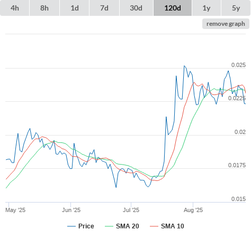Screen dimensions: 251x240
Task: Open the 5y time range tab
Action: pyautogui.click(x=236, y=8)
